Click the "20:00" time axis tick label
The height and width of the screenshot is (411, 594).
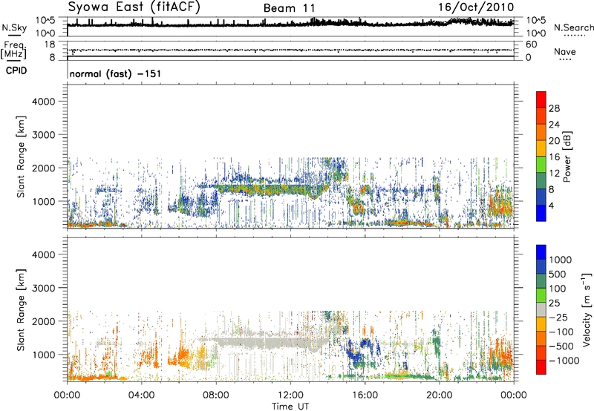440,395
